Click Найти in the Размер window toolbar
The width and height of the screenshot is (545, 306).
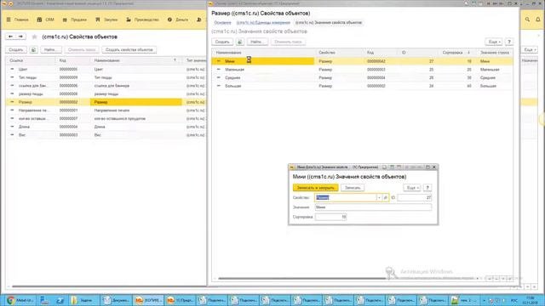[x=257, y=42]
